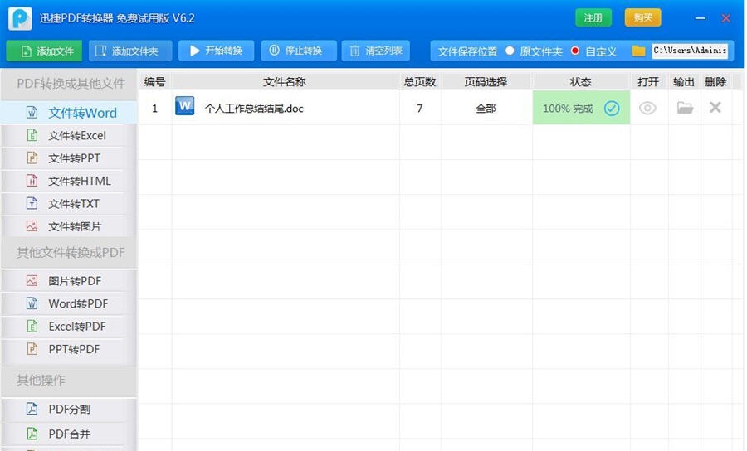Select 文件转Excel in sidebar
The width and height of the screenshot is (747, 451).
(70, 136)
